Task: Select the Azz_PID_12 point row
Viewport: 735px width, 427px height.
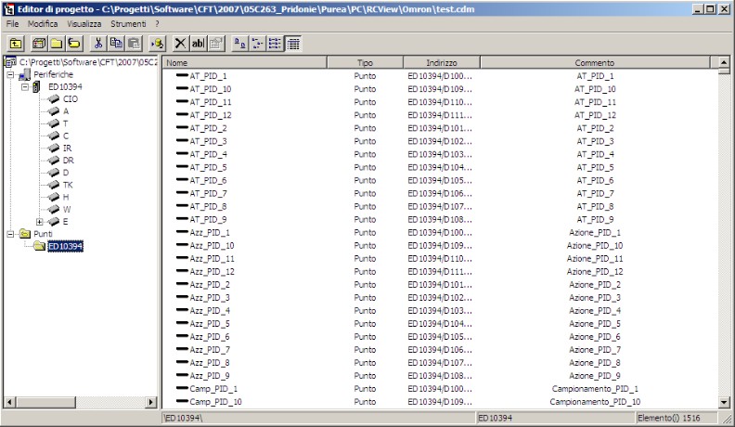Action: point(212,271)
